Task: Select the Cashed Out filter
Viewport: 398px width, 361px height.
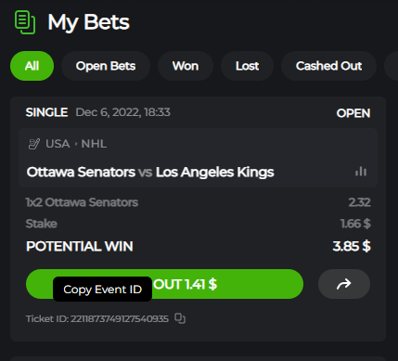Action: pos(328,66)
